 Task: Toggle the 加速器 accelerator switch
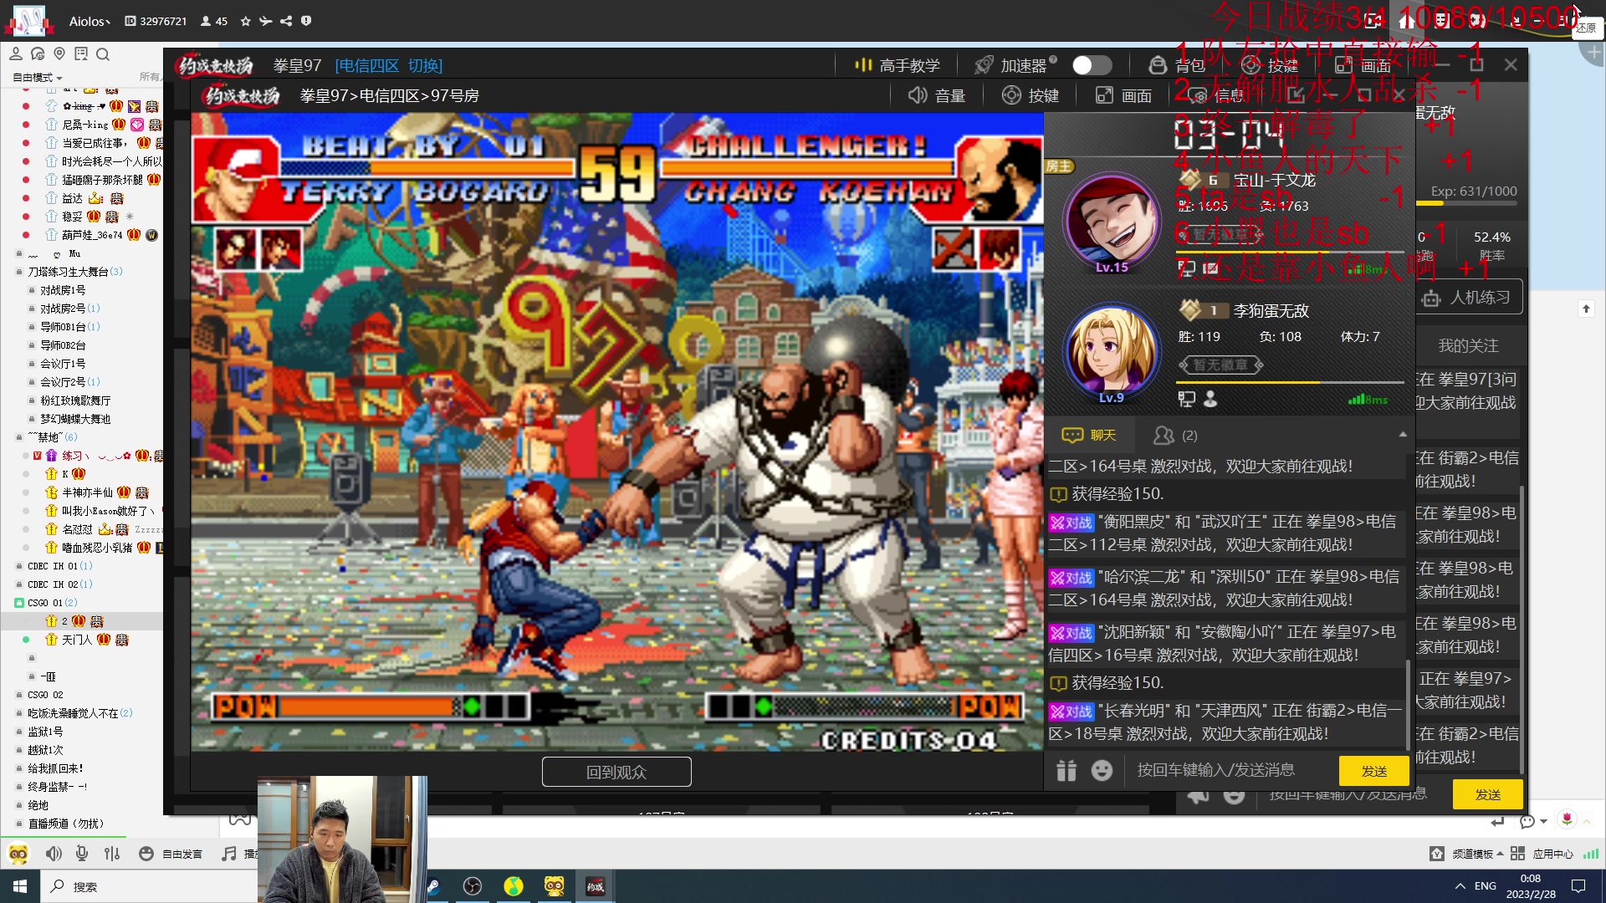(x=1092, y=65)
